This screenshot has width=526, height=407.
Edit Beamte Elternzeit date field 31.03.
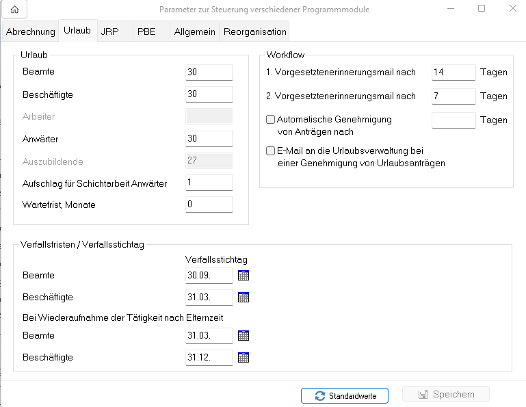(x=209, y=336)
